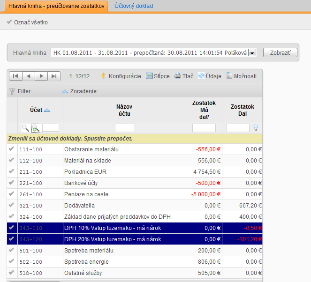Select the Bankové účty cell
311x282 pixels.
click(x=124, y=183)
